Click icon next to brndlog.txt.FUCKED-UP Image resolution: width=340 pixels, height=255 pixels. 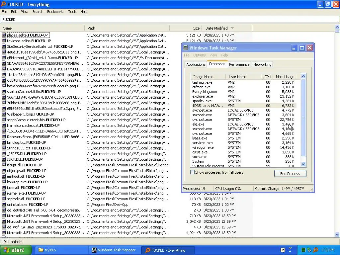[x=4, y=142]
